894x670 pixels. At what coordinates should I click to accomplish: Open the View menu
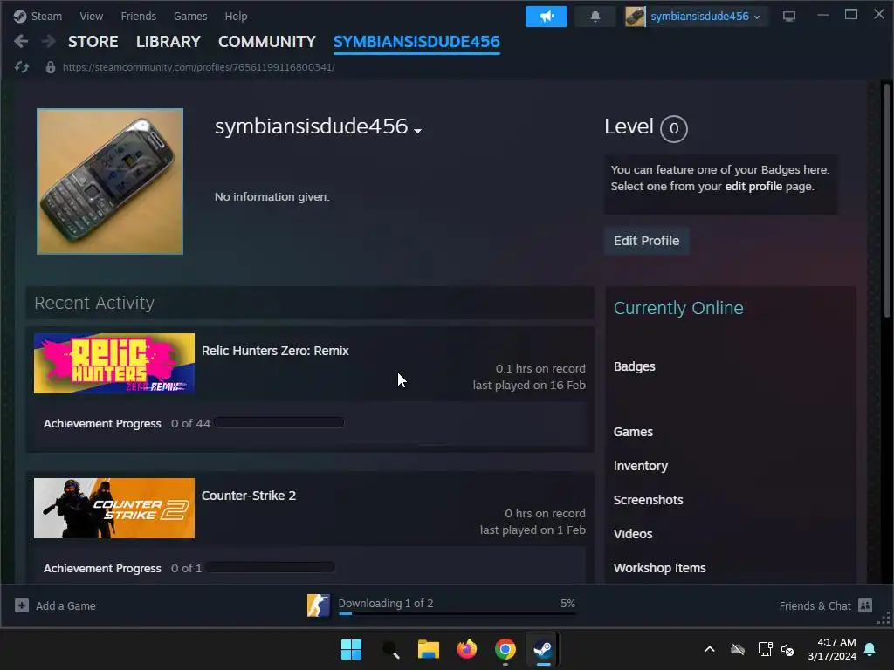(x=91, y=16)
